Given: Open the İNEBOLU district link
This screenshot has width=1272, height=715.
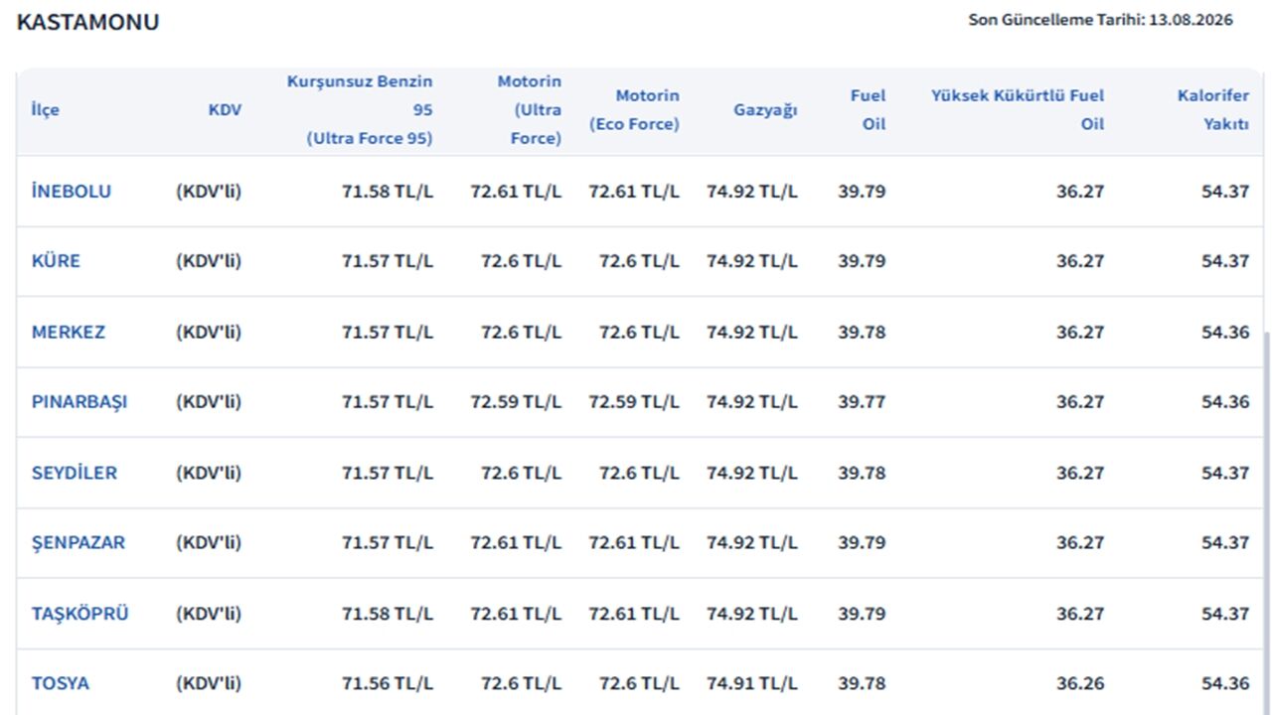Looking at the screenshot, I should pyautogui.click(x=72, y=191).
